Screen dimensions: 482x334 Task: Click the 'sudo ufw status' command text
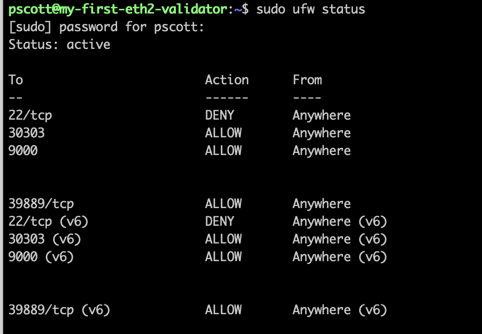click(x=310, y=9)
